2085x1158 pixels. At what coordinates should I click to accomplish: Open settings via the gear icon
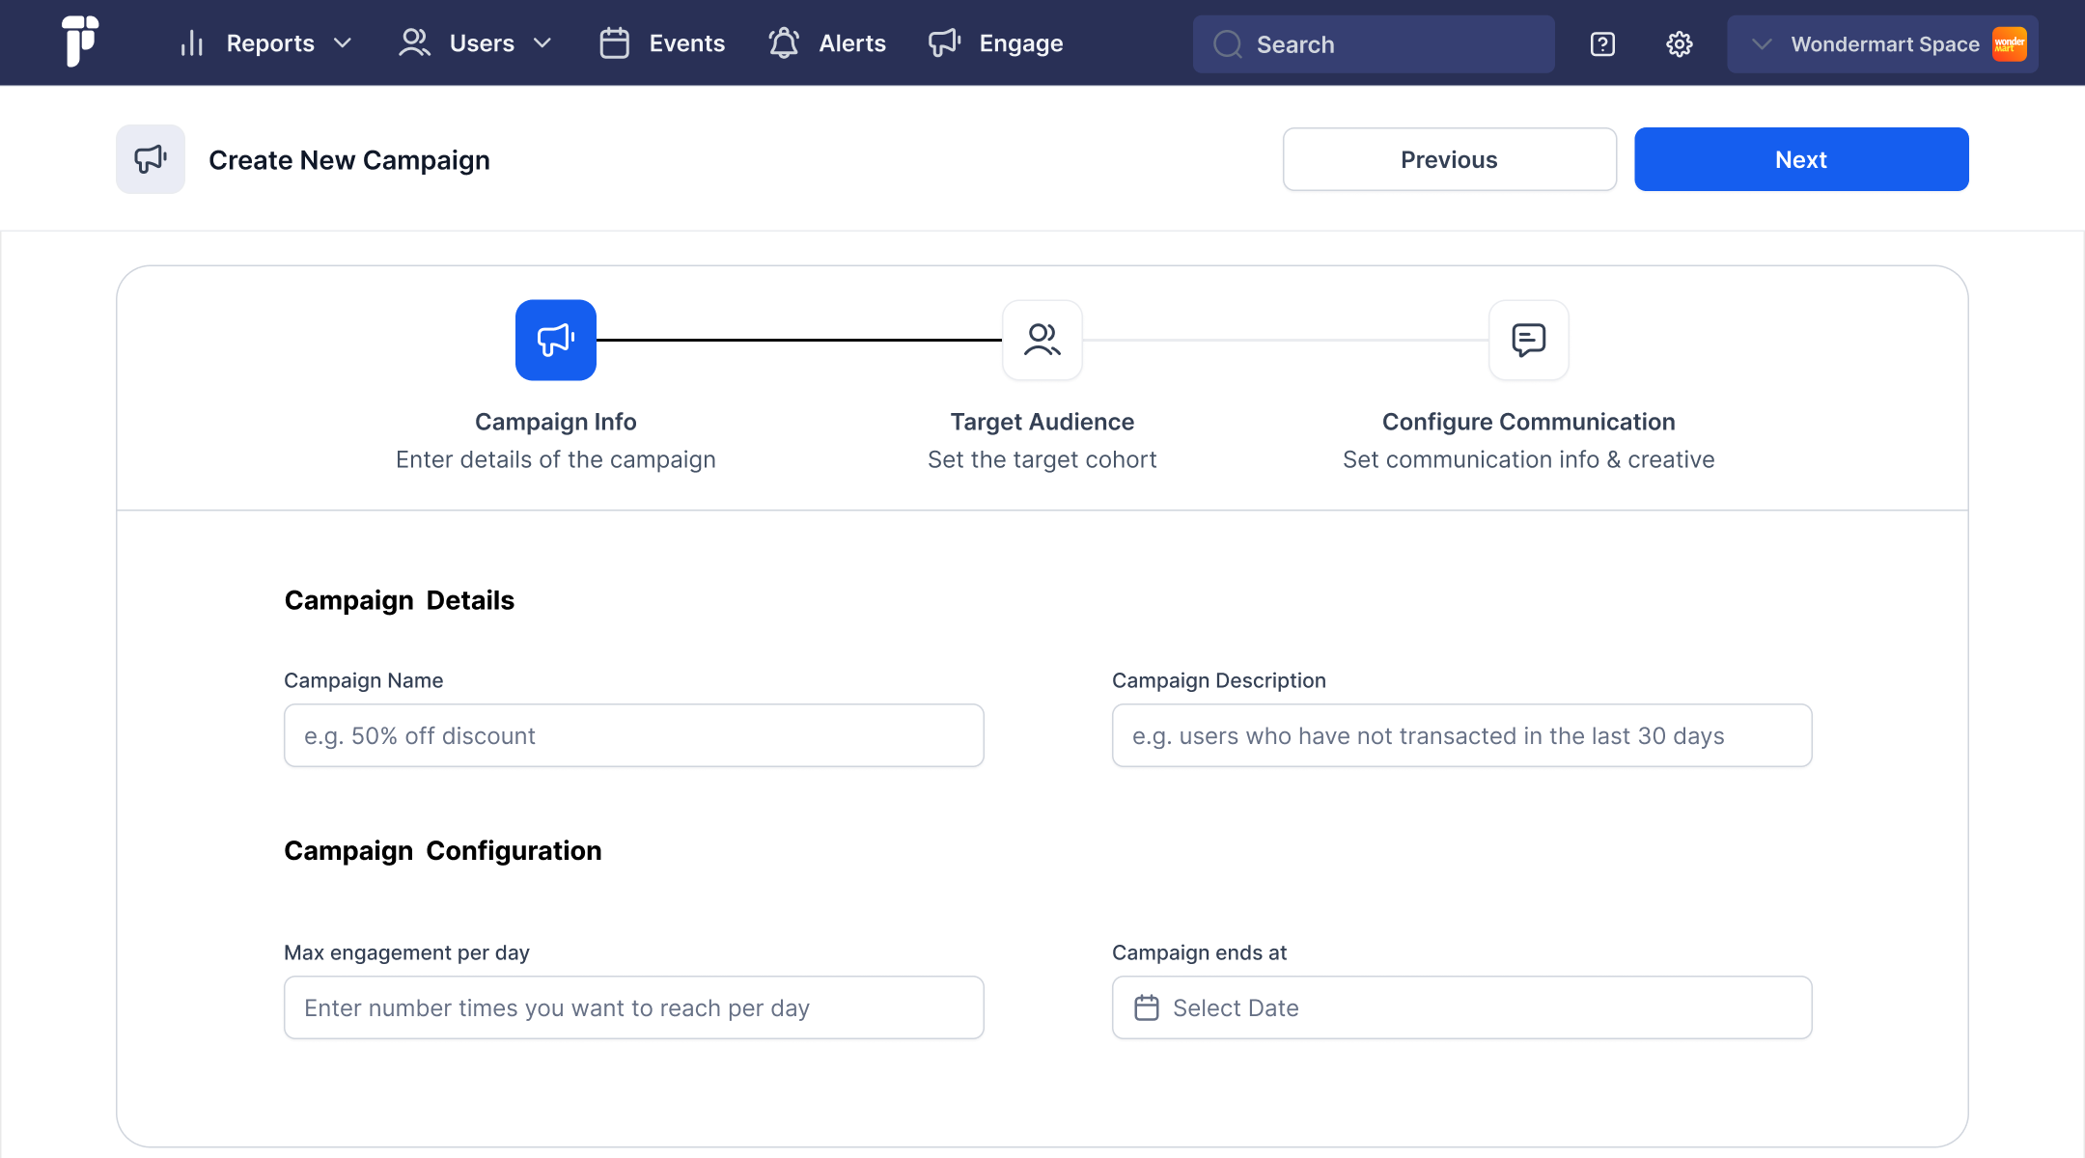tap(1680, 44)
